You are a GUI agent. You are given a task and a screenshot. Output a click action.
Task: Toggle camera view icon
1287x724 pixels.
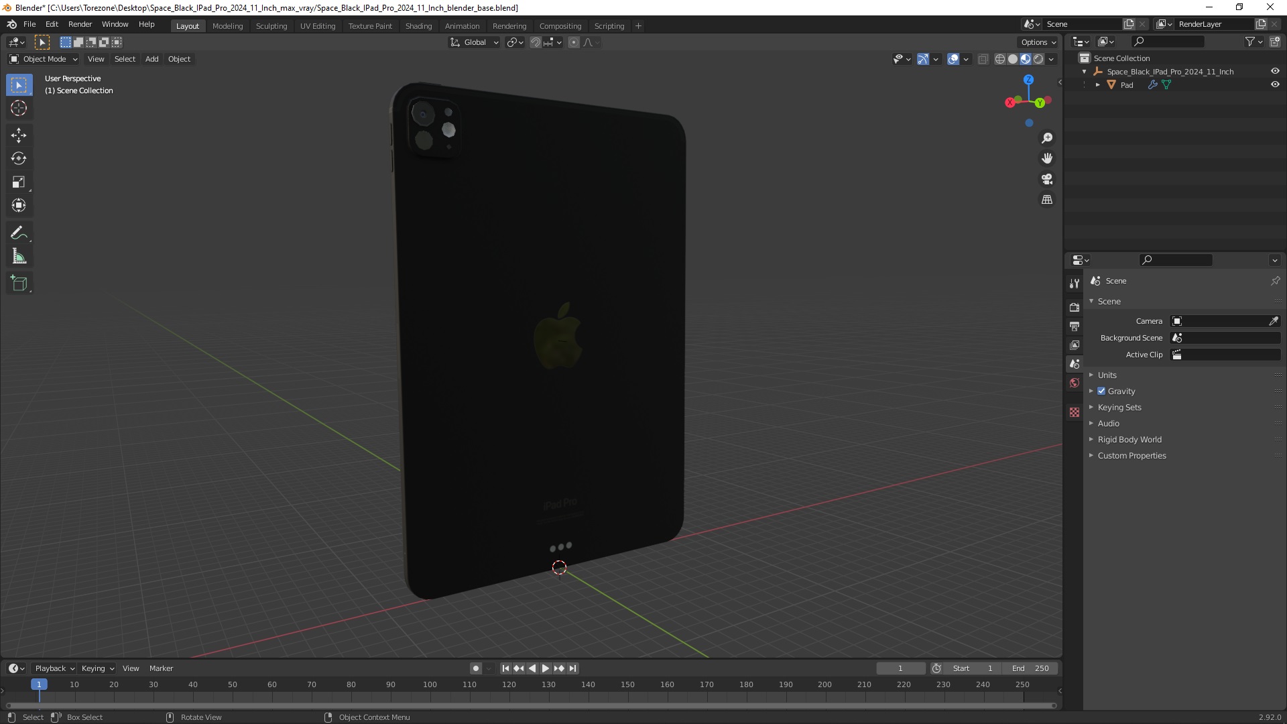click(1047, 179)
